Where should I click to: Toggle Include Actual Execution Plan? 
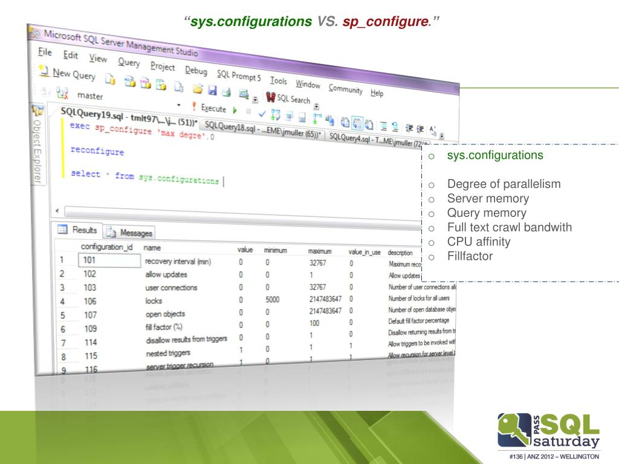[x=317, y=118]
